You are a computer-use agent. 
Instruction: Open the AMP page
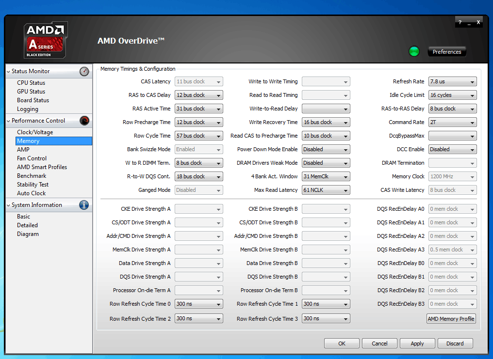pyautogui.click(x=23, y=150)
